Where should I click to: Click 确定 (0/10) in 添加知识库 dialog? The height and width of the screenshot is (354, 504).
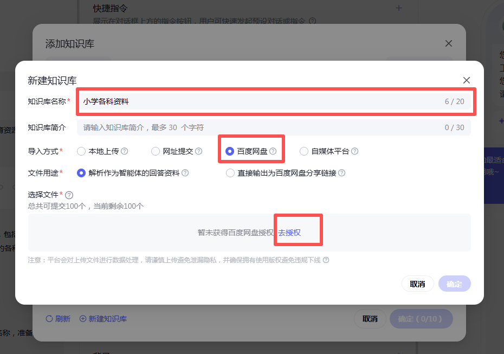click(x=421, y=319)
